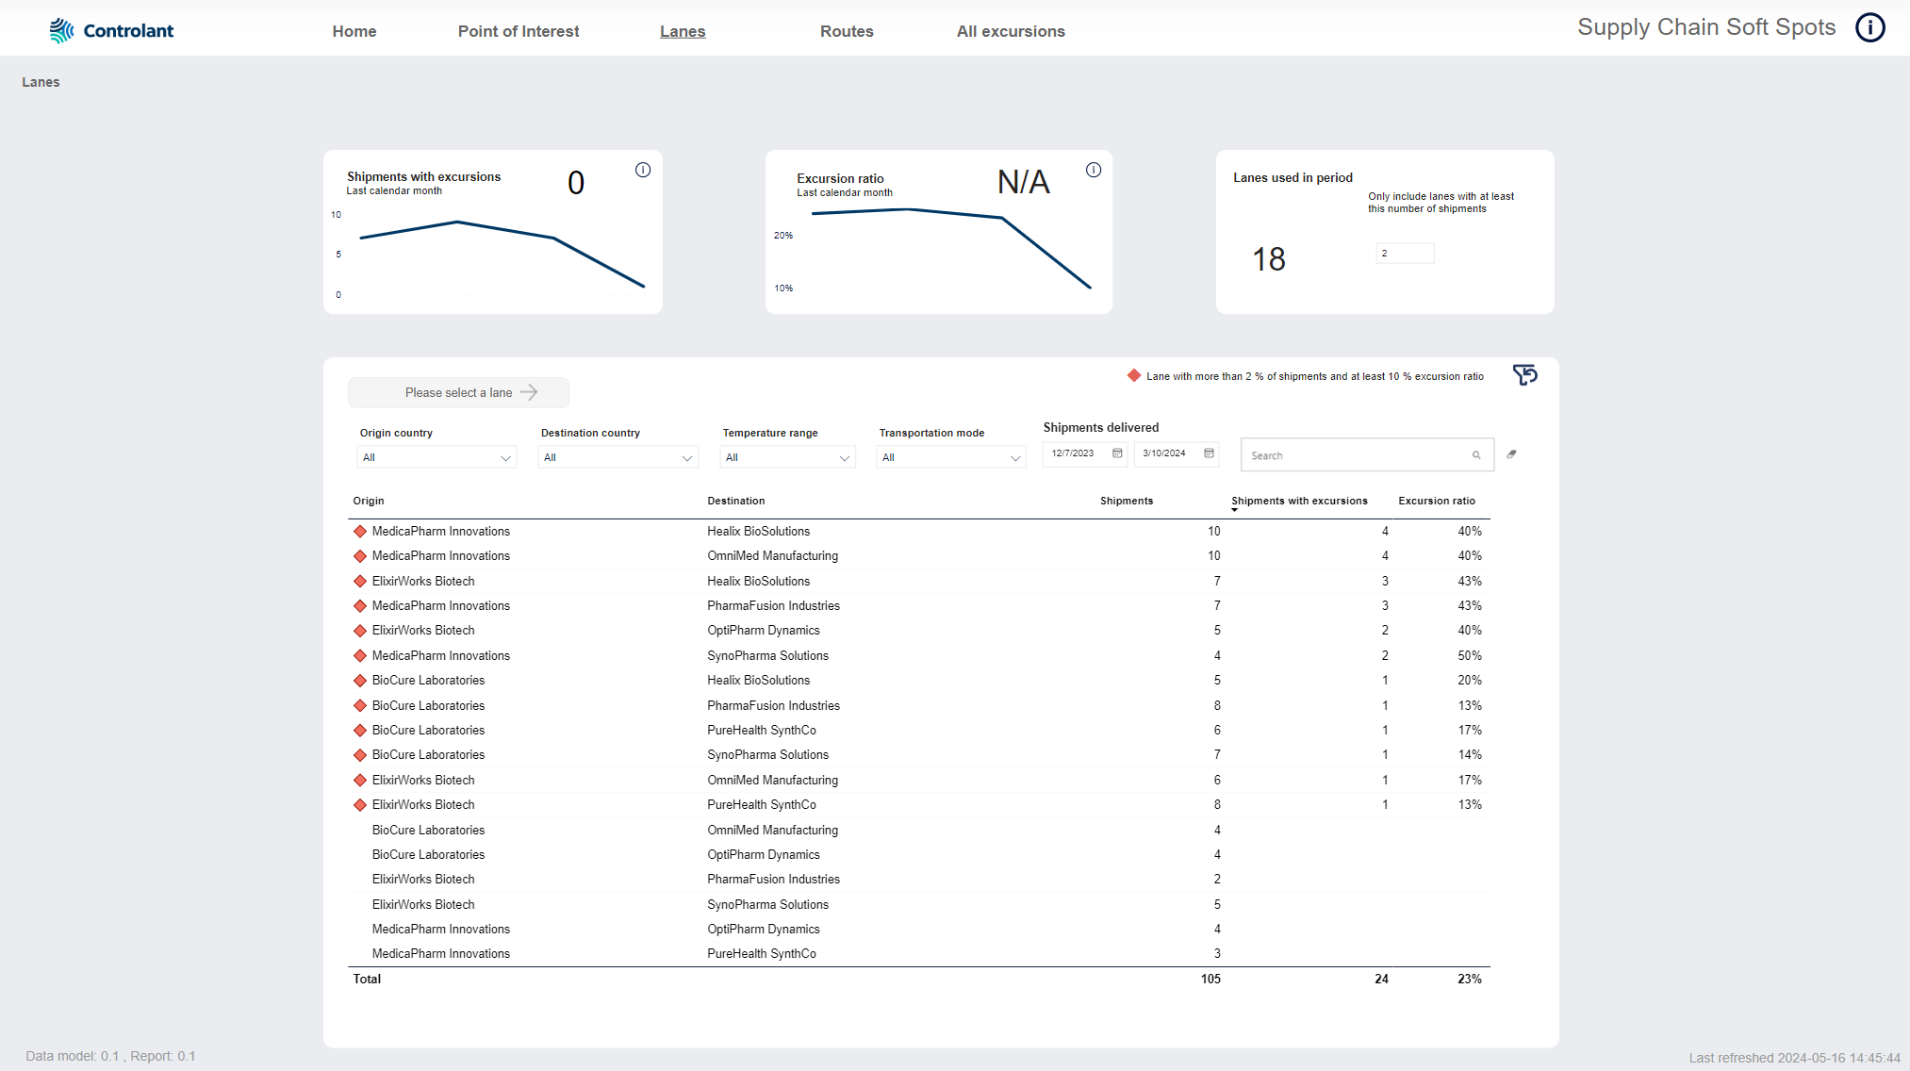Switch to the Routes tab
The height and width of the screenshot is (1071, 1910).
point(847,31)
